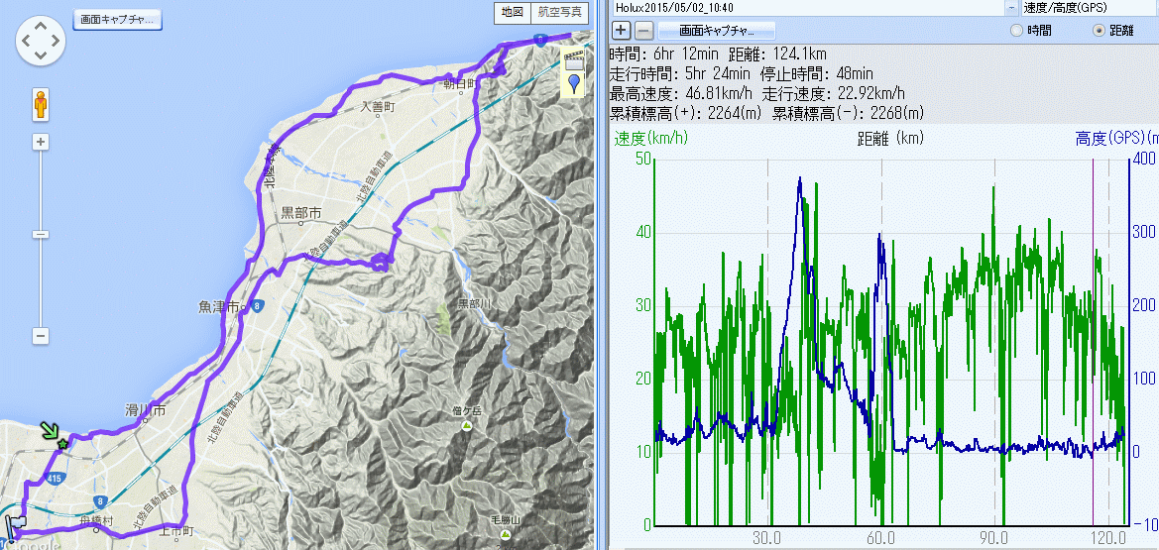
Task: Zoom out the map with minus button
Action: pos(41,336)
